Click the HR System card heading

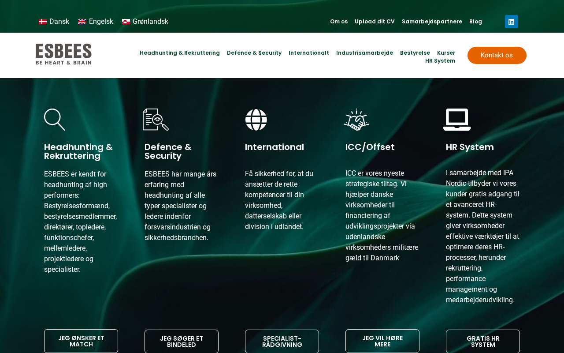click(x=470, y=147)
